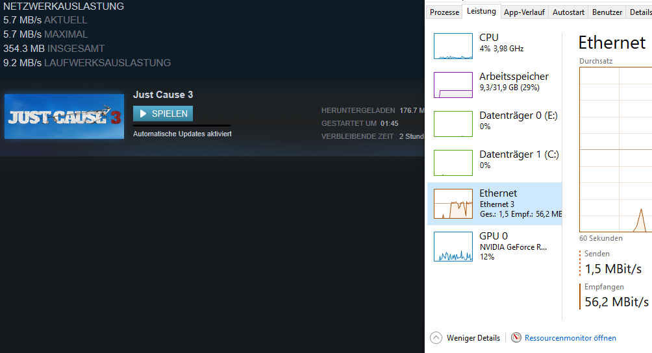
Task: Click the '9.2 MB/s LAUFWERKSAUSLASTUNG' stat
Action: coord(87,63)
